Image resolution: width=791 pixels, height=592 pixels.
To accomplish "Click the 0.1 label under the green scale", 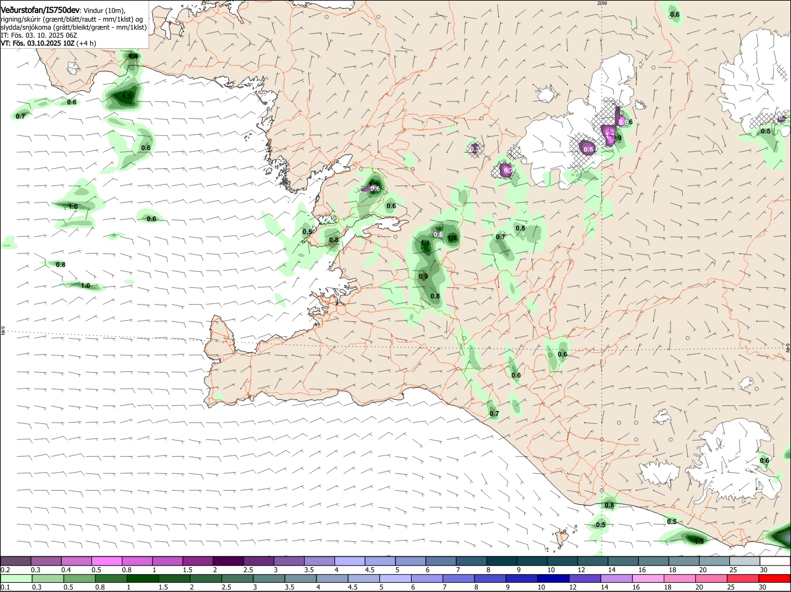I will [x=6, y=587].
